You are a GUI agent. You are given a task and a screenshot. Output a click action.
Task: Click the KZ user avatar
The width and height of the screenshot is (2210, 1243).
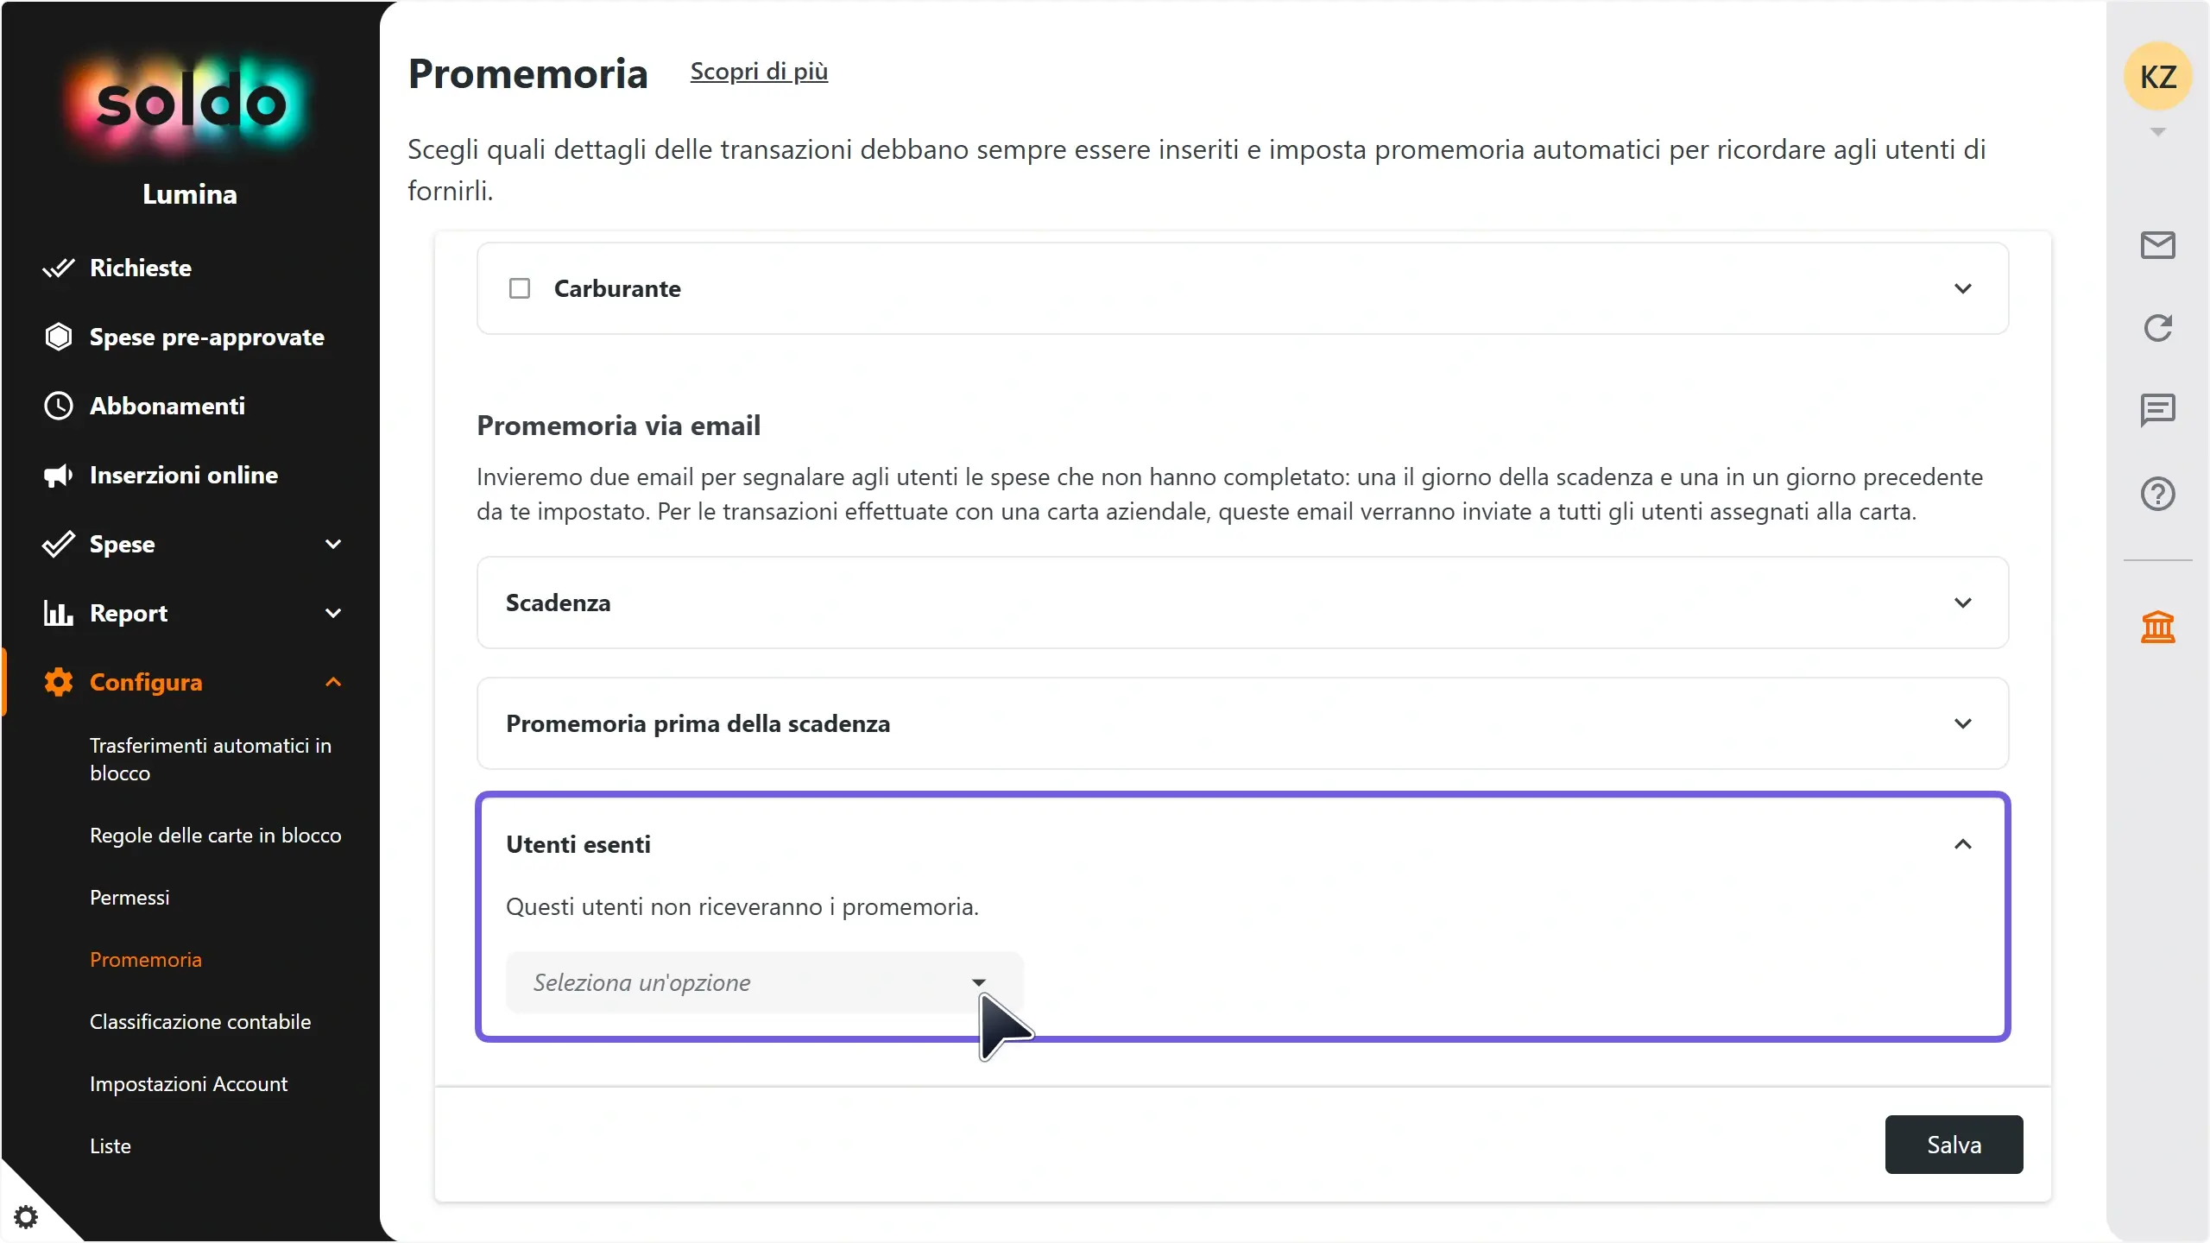point(2157,77)
